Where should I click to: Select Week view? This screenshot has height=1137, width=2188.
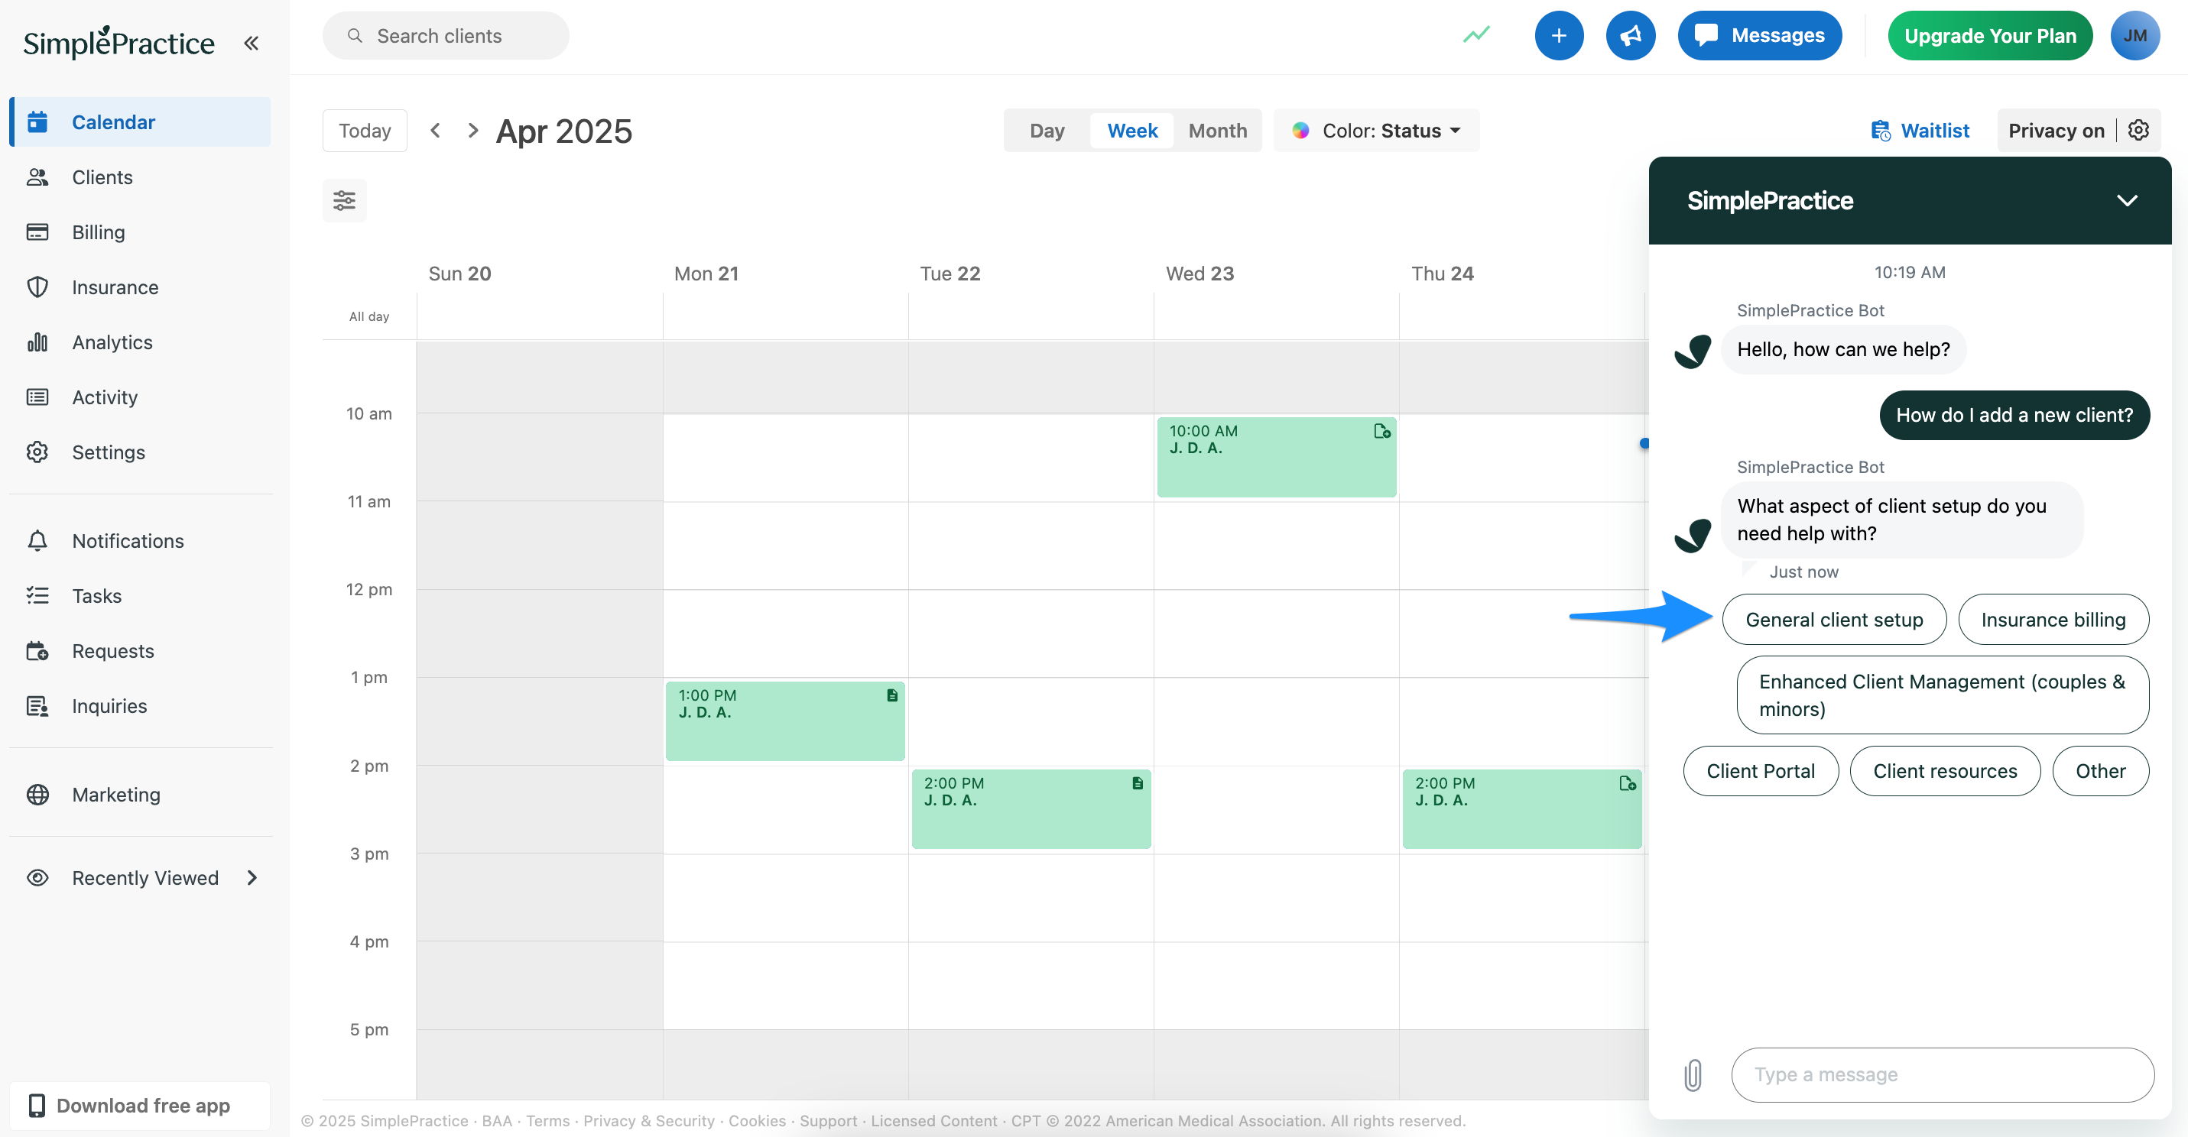tap(1131, 130)
